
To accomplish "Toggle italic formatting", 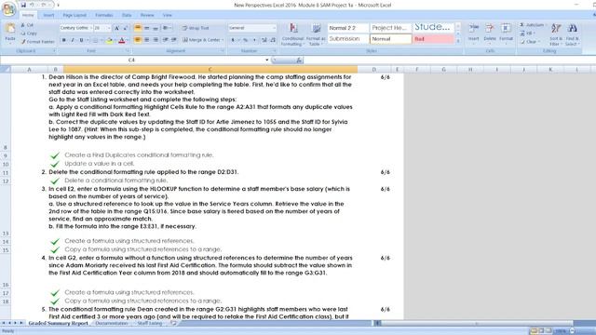I will click(x=73, y=40).
